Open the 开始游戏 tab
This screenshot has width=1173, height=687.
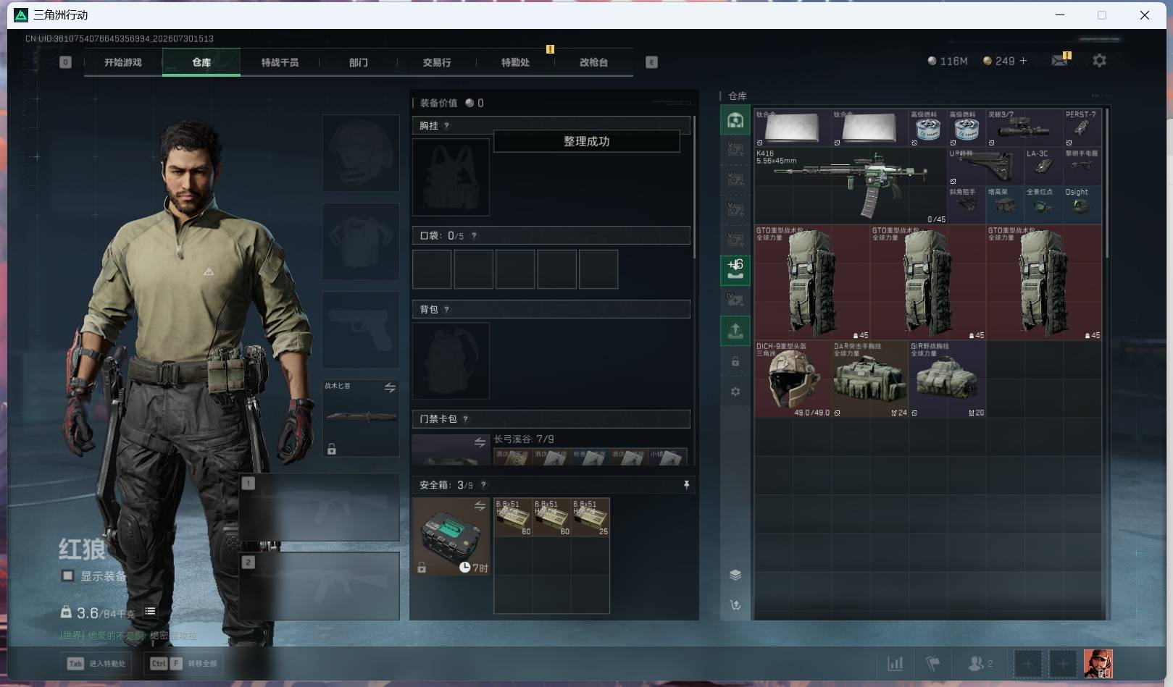(123, 62)
